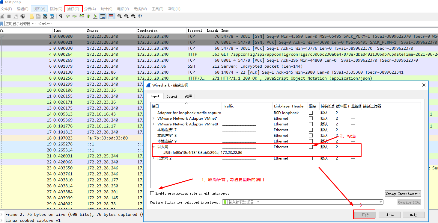Open Manage Interfaces dialog
Image resolution: width=438 pixels, height=223 pixels.
(403, 194)
